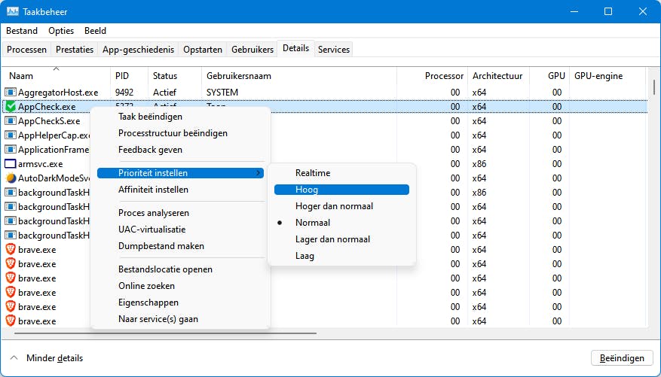Click the armsvc.exe process icon
Screen dimensions: 661x377
coord(11,164)
